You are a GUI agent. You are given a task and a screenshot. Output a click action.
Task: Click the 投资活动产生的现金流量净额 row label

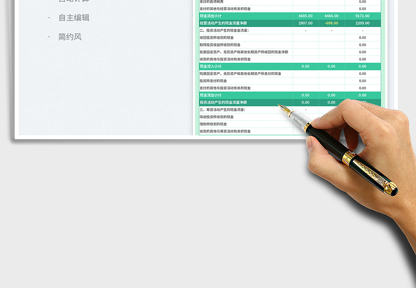click(224, 102)
